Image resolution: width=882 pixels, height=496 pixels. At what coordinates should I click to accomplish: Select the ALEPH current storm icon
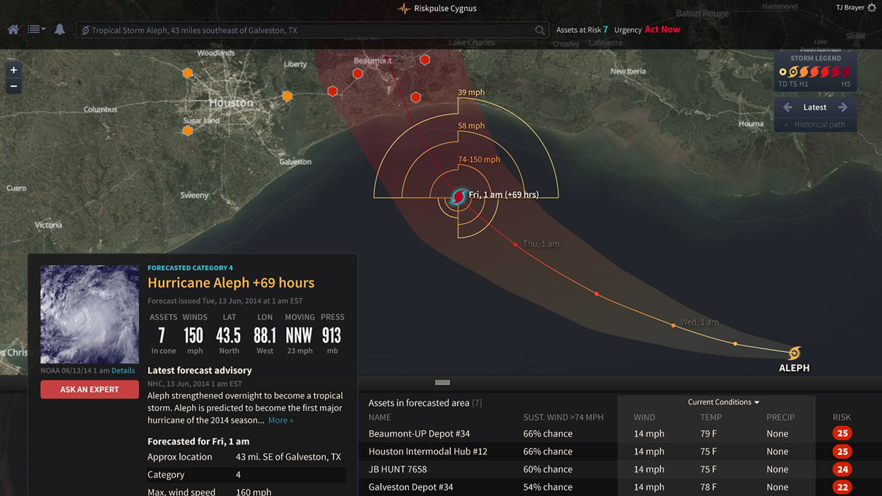point(794,353)
